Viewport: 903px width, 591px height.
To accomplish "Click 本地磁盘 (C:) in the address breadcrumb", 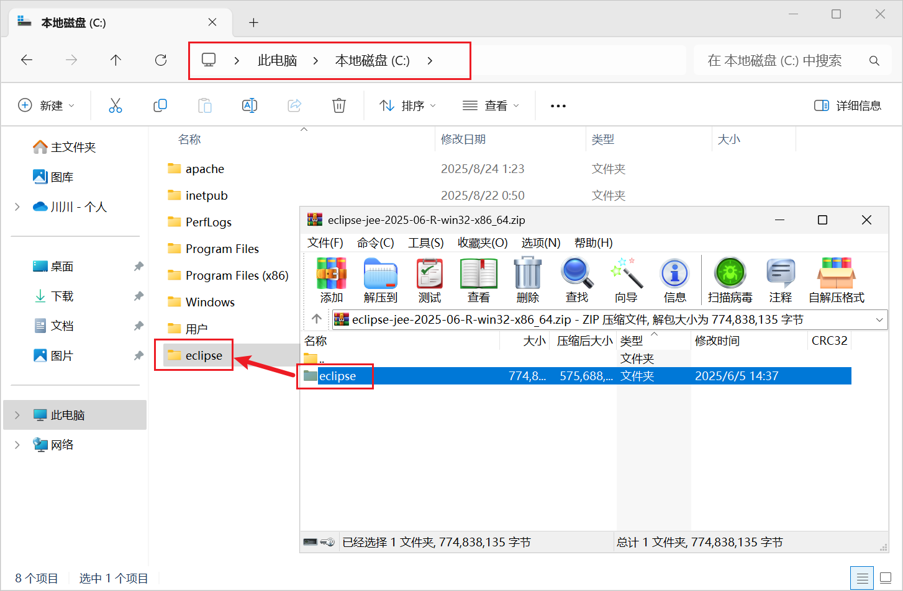I will (373, 61).
